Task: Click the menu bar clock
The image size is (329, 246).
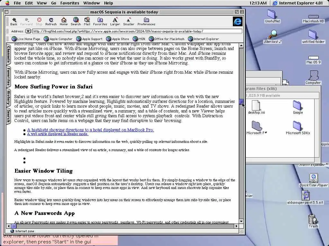Action: point(258,3)
